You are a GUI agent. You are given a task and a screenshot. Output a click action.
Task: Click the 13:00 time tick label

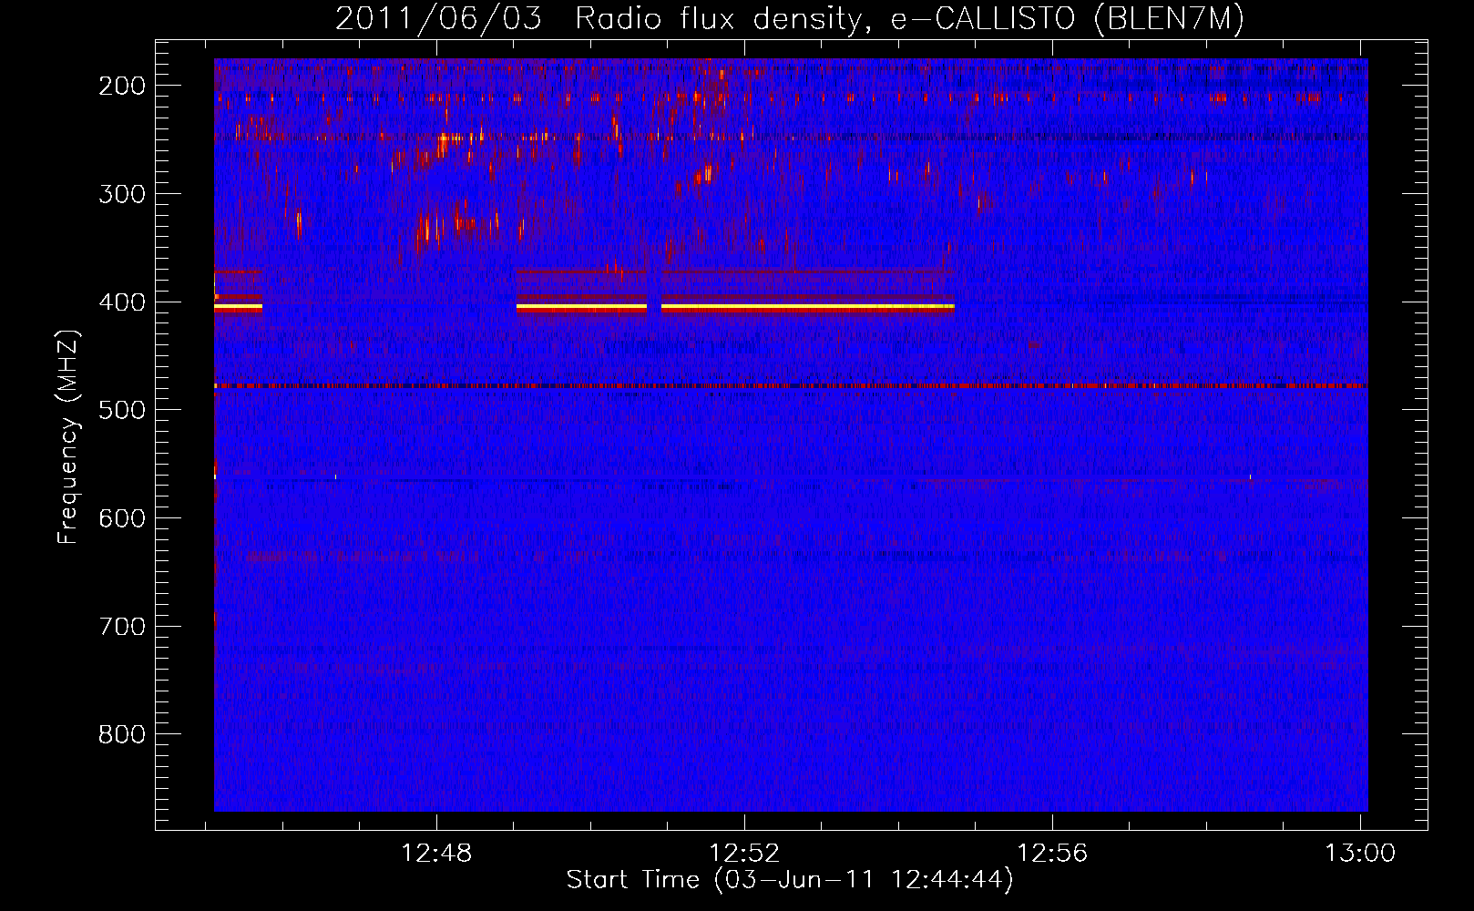tap(1360, 854)
